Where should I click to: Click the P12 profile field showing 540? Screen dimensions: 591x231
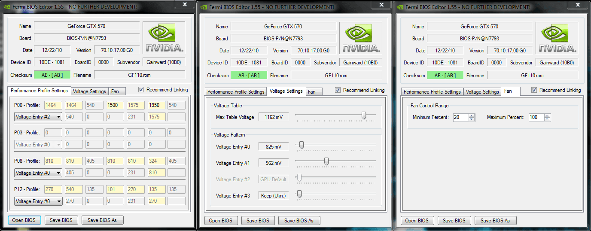pyautogui.click(x=73, y=189)
